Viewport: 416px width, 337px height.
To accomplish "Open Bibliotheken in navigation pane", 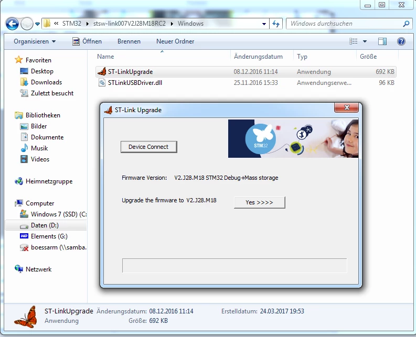I will click(x=43, y=115).
